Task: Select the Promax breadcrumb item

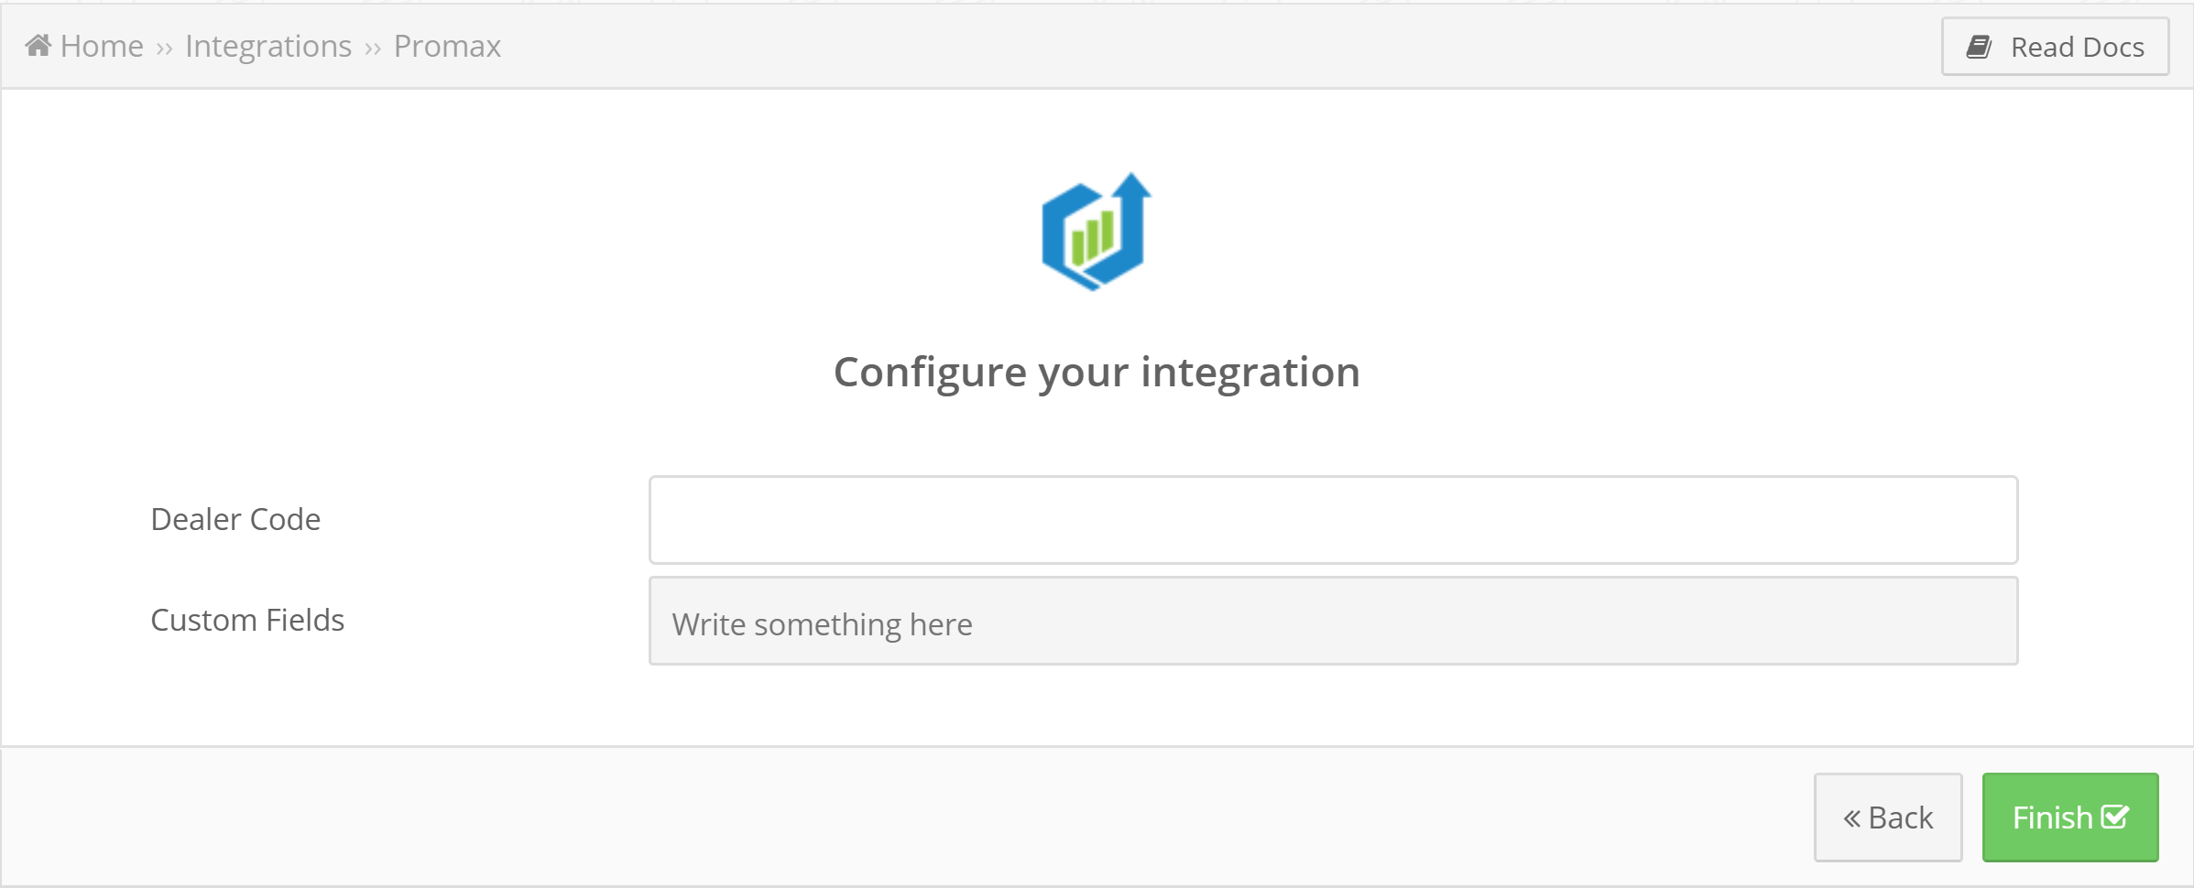Action: click(x=447, y=46)
